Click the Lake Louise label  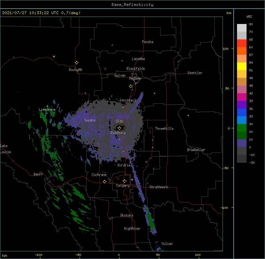click(6, 149)
